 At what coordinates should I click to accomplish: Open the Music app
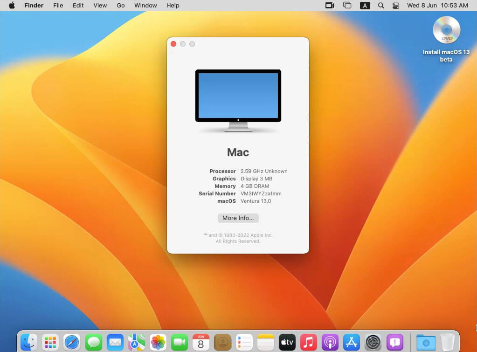click(x=308, y=342)
